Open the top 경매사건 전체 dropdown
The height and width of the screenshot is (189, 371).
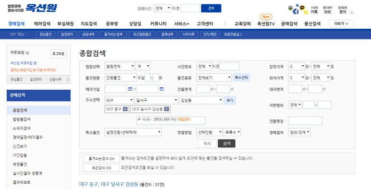pyautogui.click(x=162, y=8)
